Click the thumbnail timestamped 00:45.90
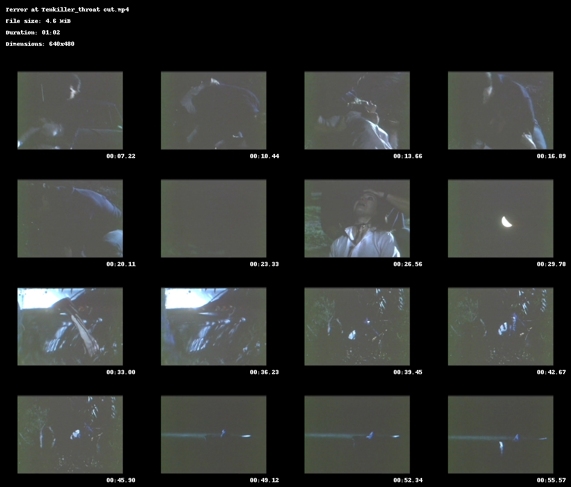571x487 pixels. (70, 434)
